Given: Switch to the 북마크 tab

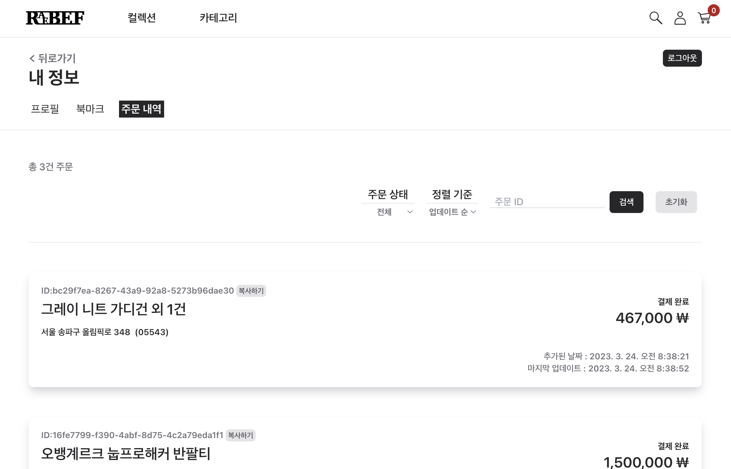Looking at the screenshot, I should 90,109.
